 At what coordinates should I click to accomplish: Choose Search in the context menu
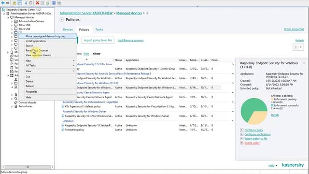point(47,46)
